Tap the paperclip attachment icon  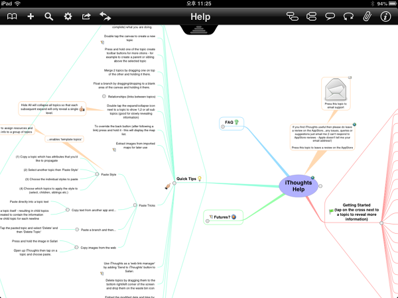click(367, 17)
